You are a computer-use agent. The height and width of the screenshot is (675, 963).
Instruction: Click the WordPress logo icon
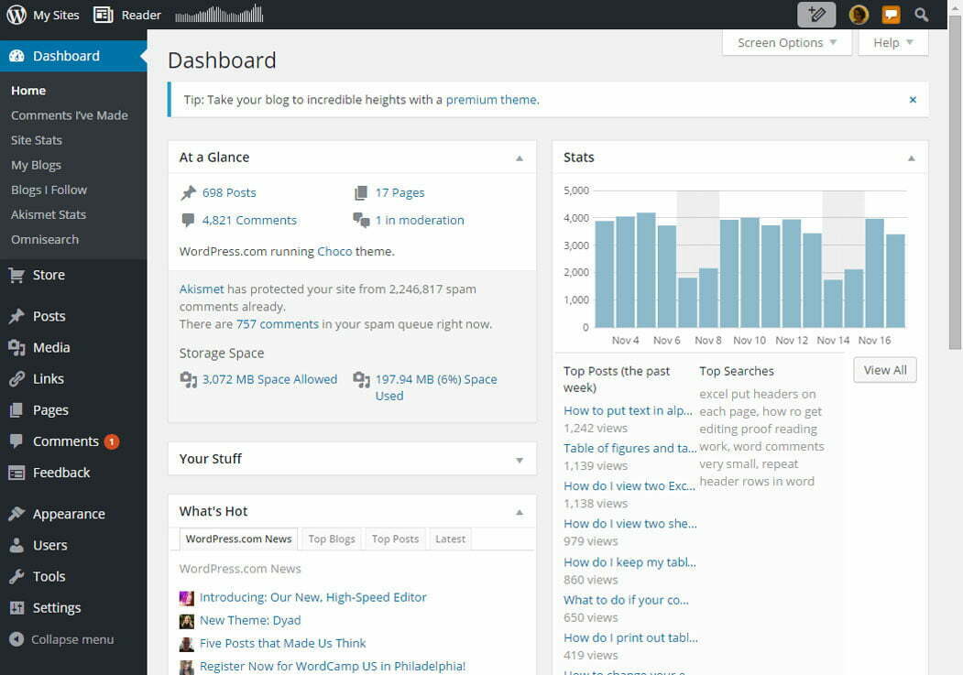16,15
